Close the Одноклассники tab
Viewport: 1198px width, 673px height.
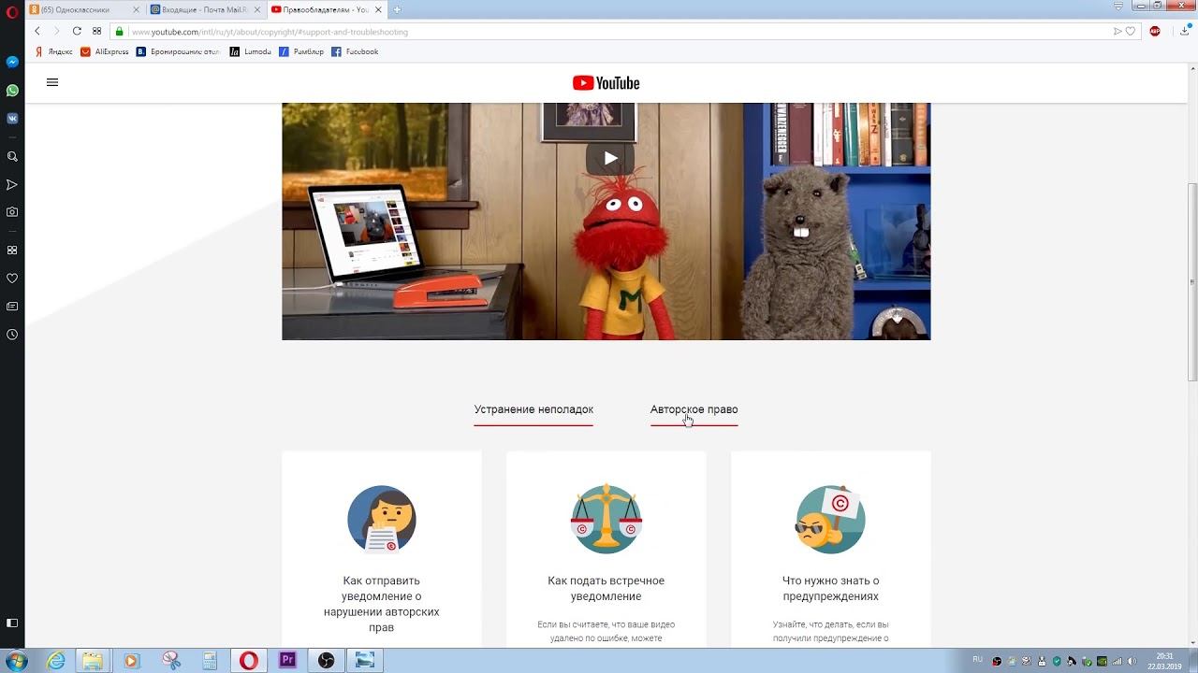(136, 9)
